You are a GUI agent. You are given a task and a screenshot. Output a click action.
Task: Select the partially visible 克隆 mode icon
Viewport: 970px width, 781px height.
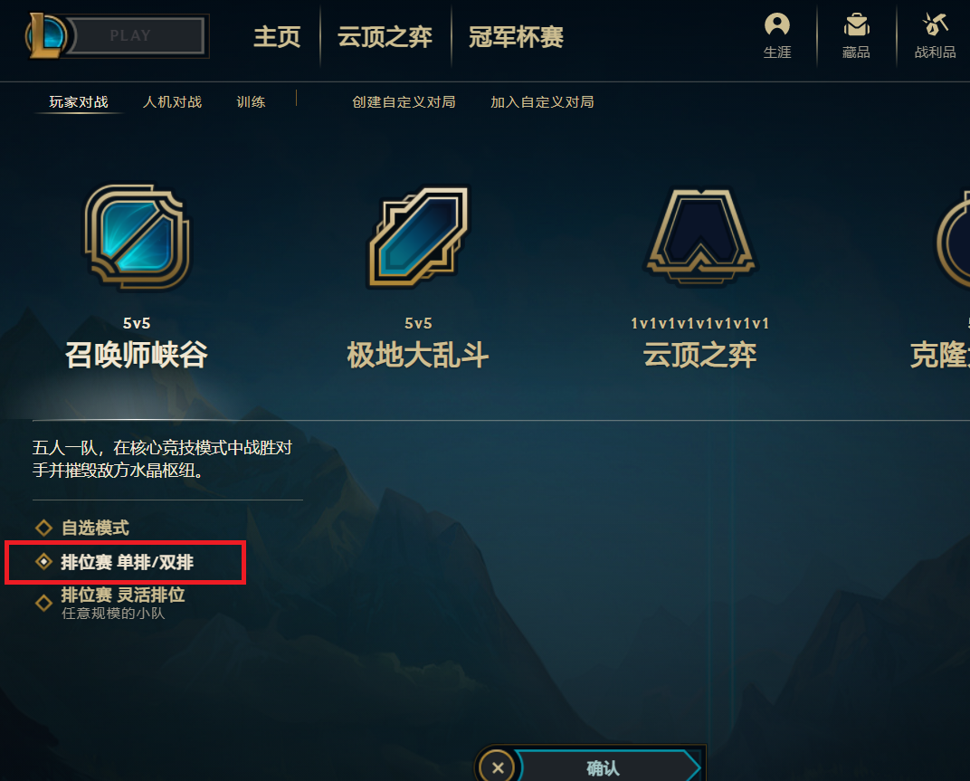tap(953, 239)
